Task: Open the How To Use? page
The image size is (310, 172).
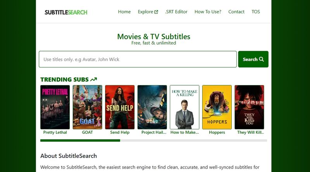Action: (x=208, y=12)
